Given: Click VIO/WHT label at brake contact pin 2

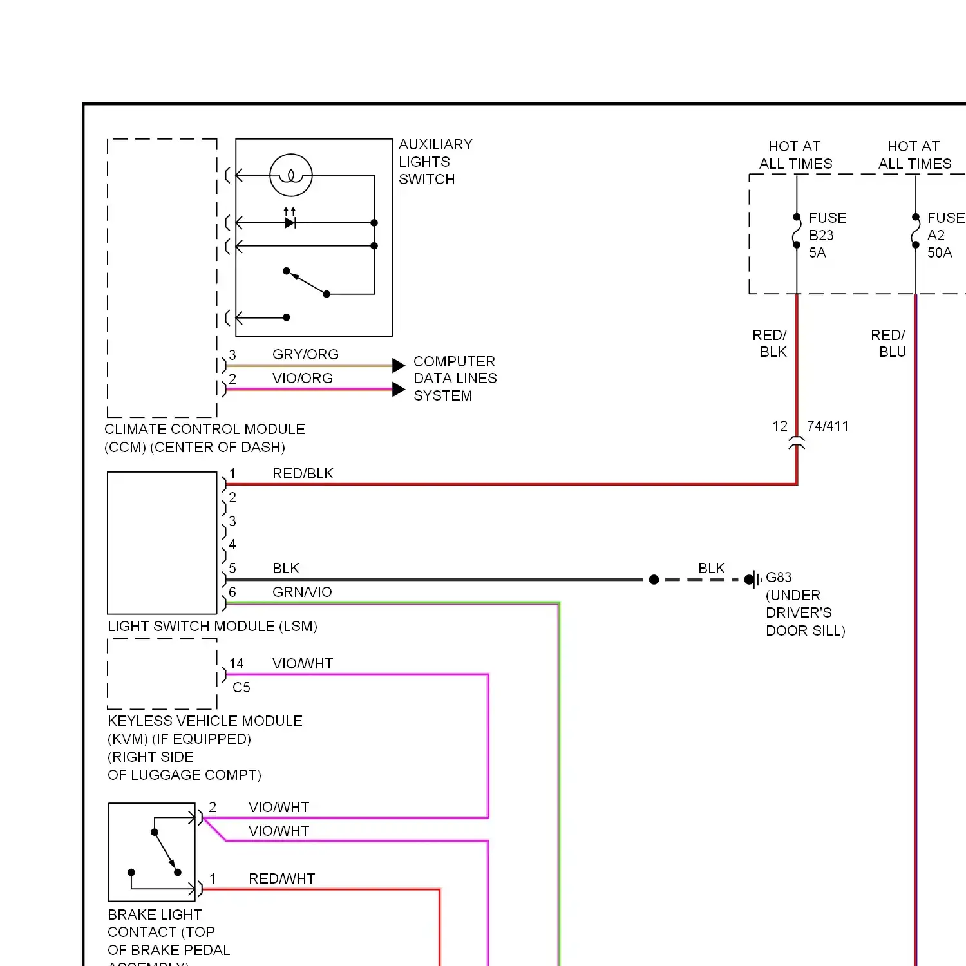Looking at the screenshot, I should point(279,807).
